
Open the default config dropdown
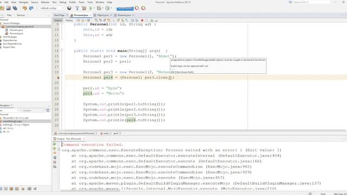tap(52, 8)
